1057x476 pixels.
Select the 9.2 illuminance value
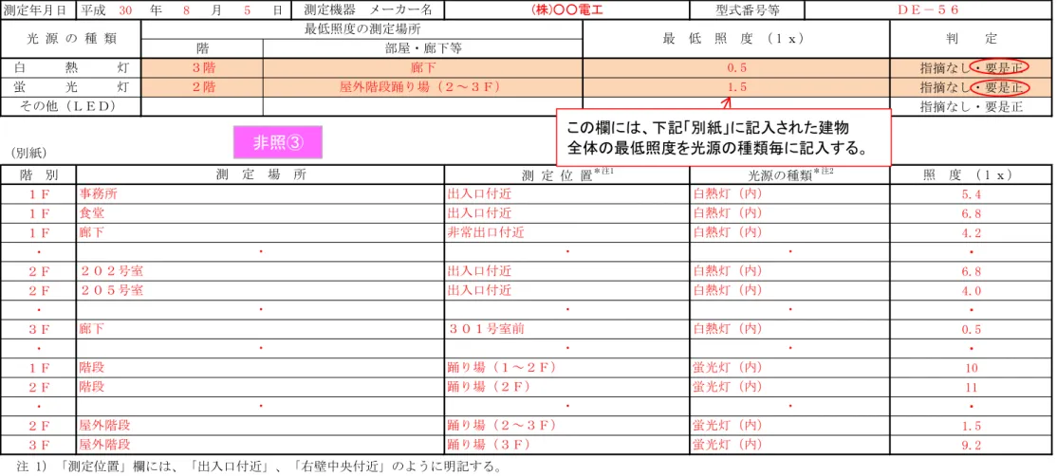click(972, 445)
